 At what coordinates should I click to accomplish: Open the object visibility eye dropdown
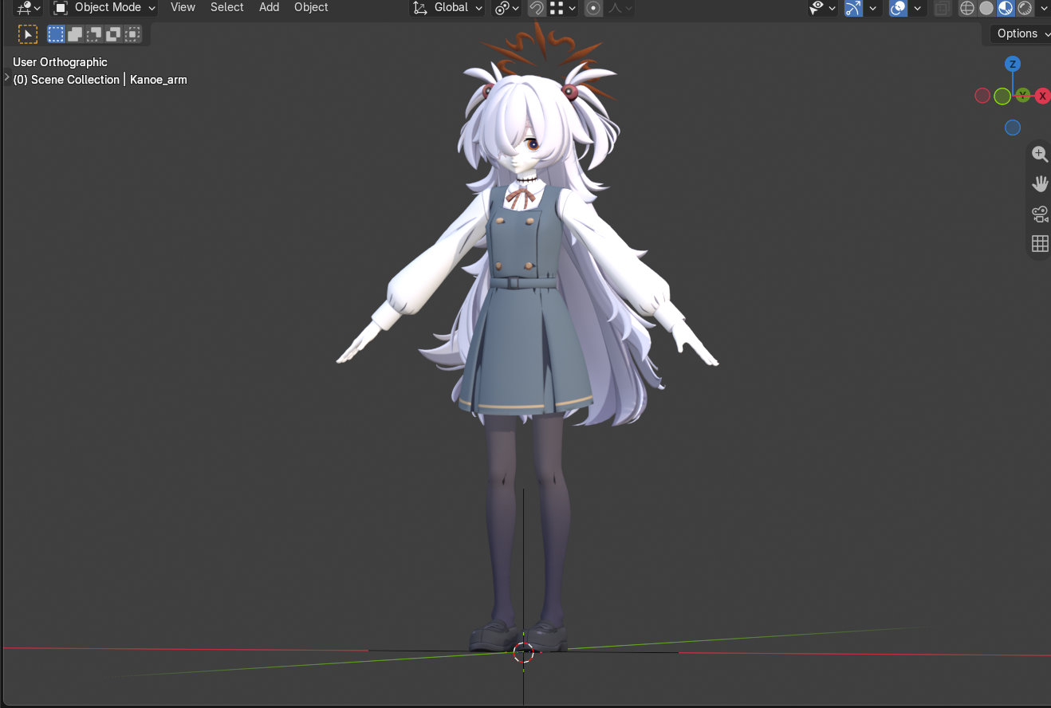point(822,8)
